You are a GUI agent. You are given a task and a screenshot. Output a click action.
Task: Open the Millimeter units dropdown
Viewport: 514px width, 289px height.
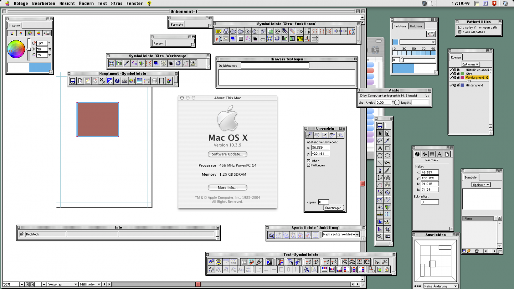coord(90,284)
